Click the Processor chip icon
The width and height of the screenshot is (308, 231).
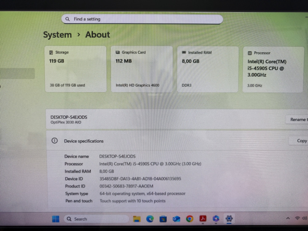pos(250,53)
